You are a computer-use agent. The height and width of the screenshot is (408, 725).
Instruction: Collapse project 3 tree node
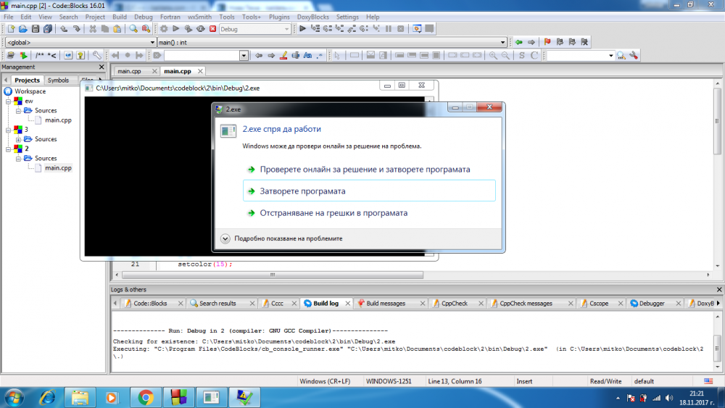8,130
